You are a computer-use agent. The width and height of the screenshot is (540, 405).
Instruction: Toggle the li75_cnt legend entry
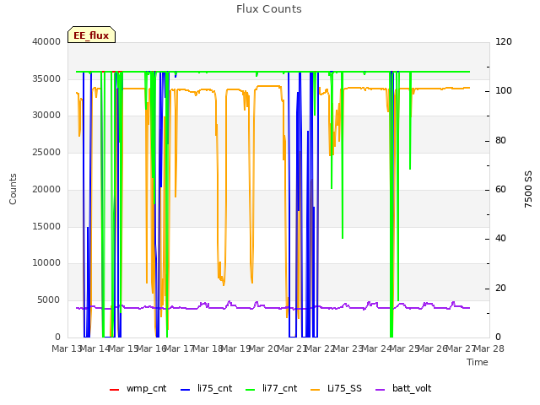coord(206,388)
